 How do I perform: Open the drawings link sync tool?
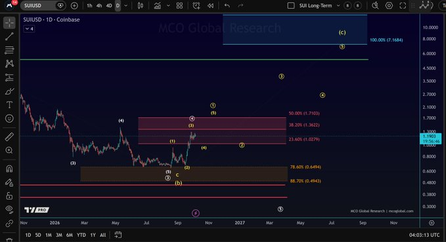tap(9, 223)
